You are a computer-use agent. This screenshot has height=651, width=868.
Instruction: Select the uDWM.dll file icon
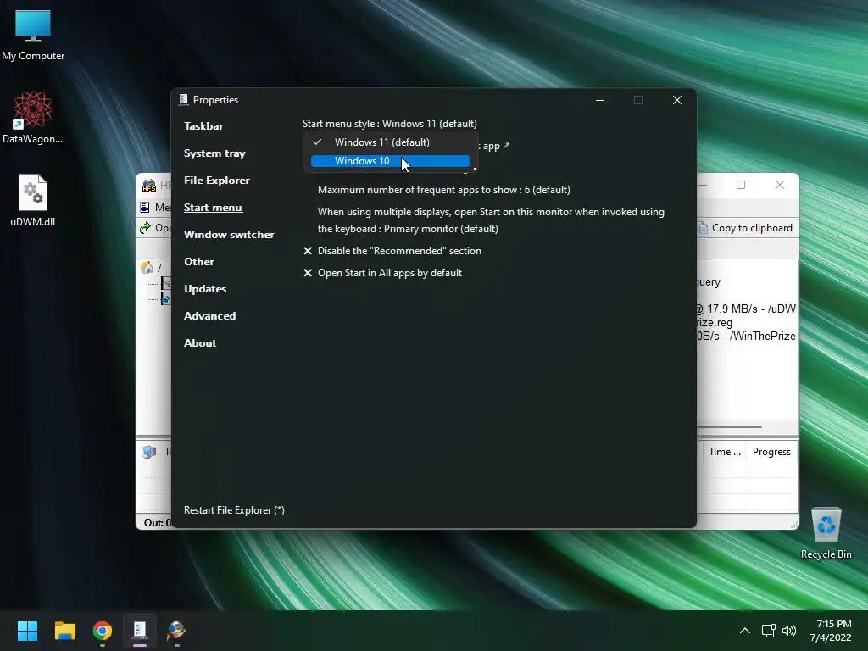(x=33, y=200)
